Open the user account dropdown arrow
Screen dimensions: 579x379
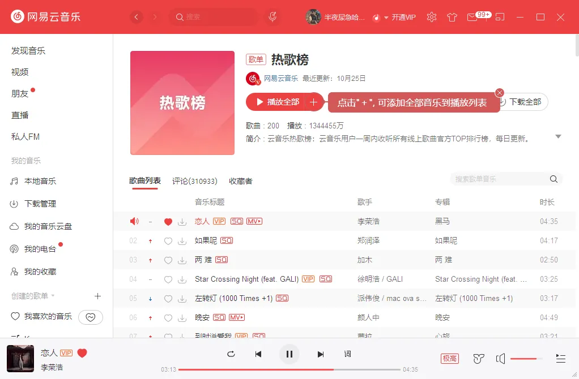386,18
